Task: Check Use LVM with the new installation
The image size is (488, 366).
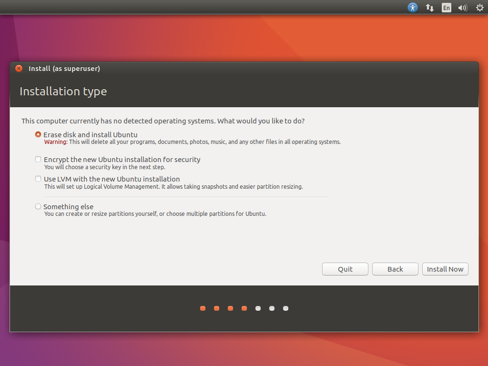Action: pyautogui.click(x=38, y=179)
